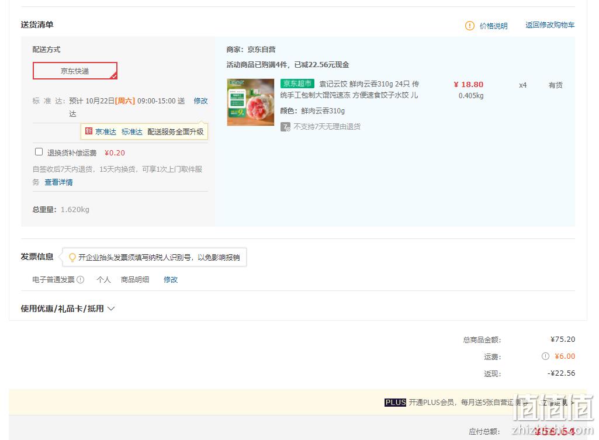
Task: Click the 商品明细 invoice content text
Action: [x=135, y=279]
